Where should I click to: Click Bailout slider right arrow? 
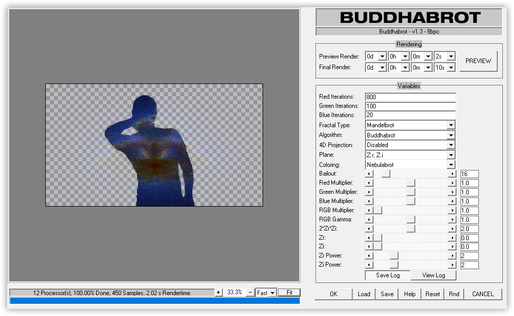(452, 174)
